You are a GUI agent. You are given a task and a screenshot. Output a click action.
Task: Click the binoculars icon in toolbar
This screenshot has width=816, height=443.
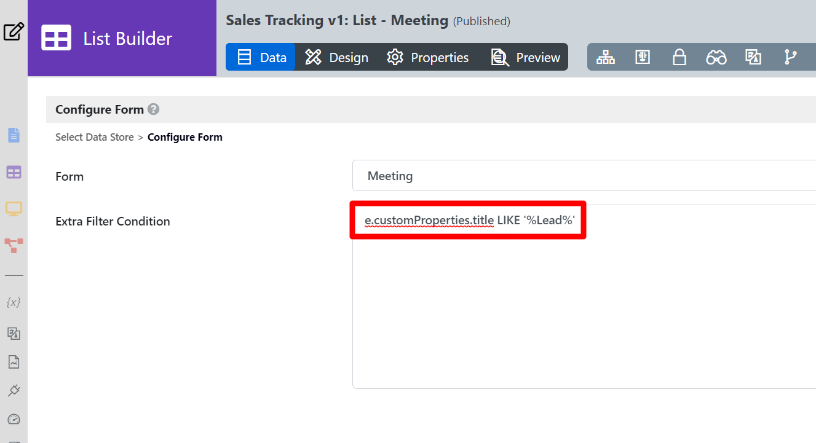coord(716,57)
